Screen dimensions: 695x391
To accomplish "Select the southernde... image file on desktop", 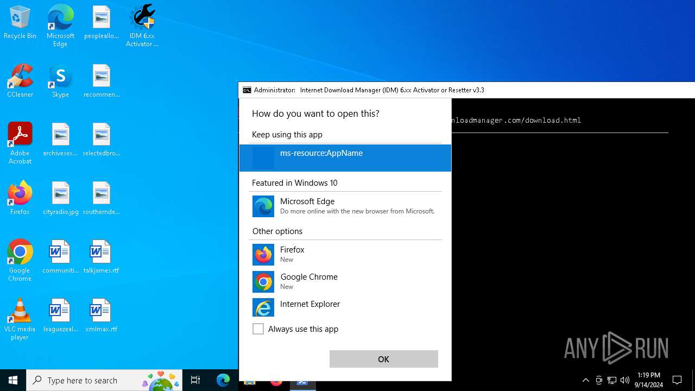I will (102, 199).
